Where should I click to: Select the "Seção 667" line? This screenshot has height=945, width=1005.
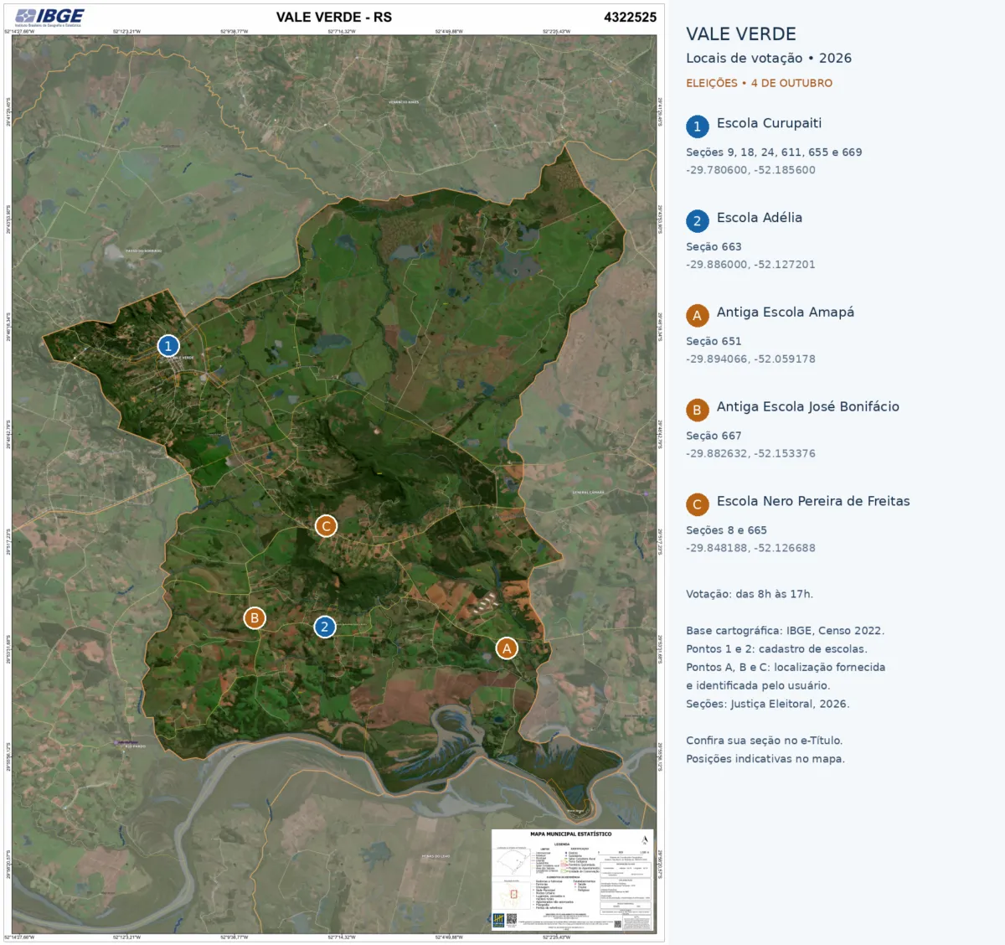click(714, 436)
